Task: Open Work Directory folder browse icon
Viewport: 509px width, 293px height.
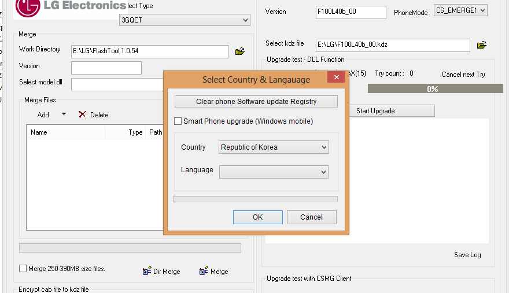Action: tap(240, 51)
